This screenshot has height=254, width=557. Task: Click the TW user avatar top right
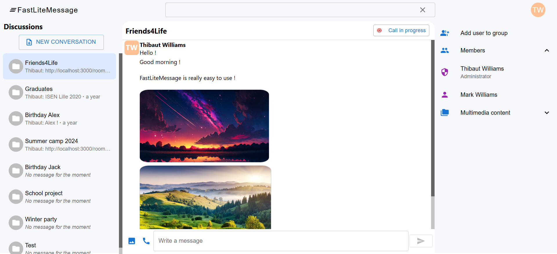538,10
